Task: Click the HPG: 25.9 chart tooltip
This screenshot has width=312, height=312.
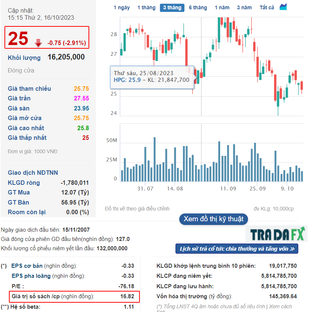Action: click(x=152, y=77)
